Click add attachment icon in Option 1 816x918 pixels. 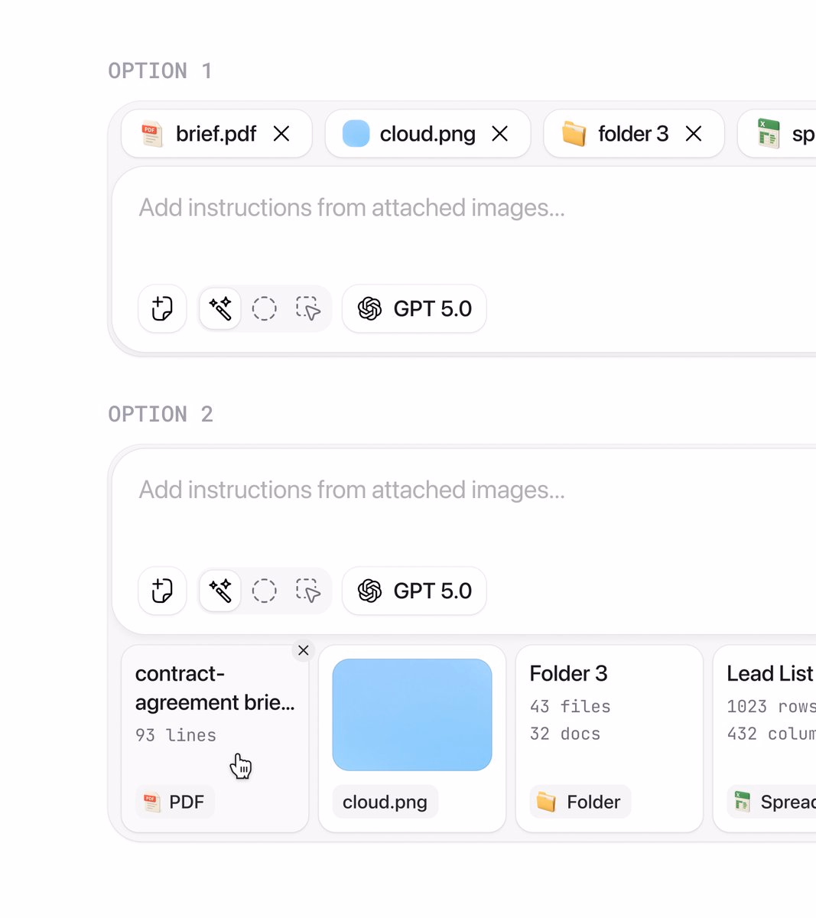(x=162, y=309)
